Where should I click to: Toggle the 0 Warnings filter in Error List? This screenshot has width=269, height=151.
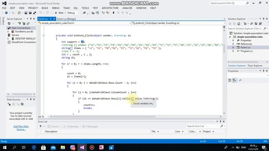(71, 127)
